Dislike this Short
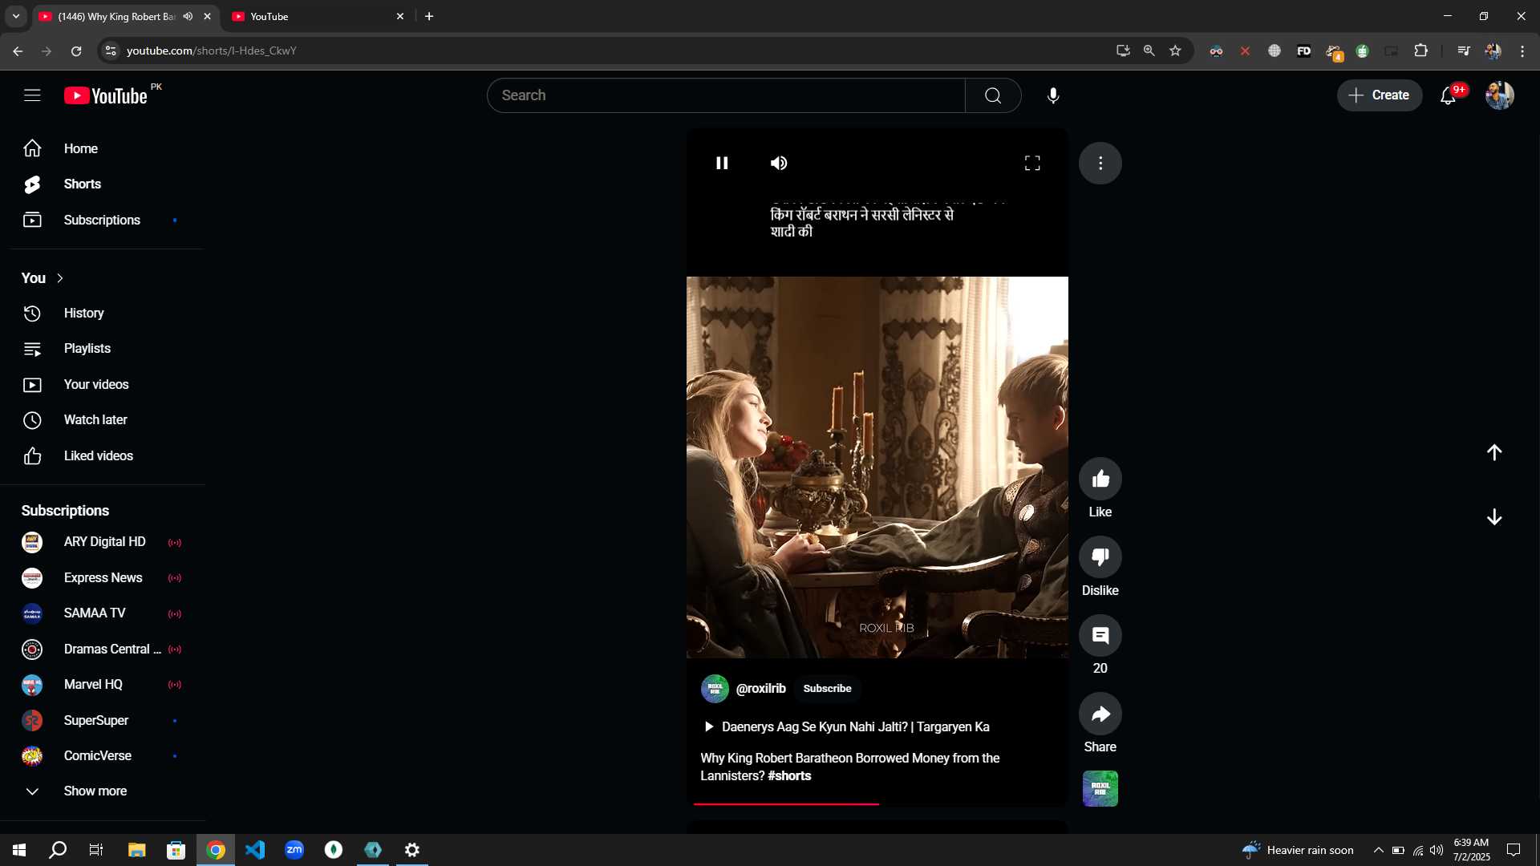This screenshot has width=1540, height=866. click(x=1100, y=556)
